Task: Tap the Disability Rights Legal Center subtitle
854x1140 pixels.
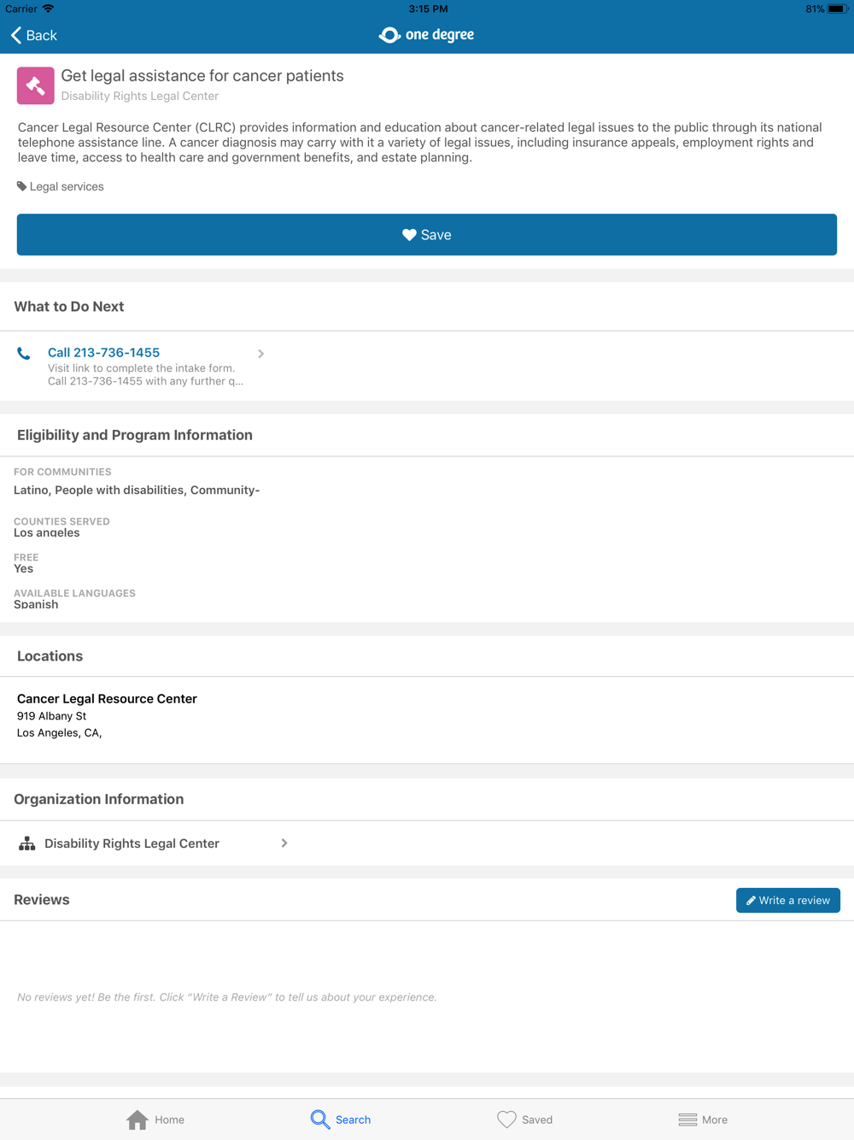Action: (140, 96)
